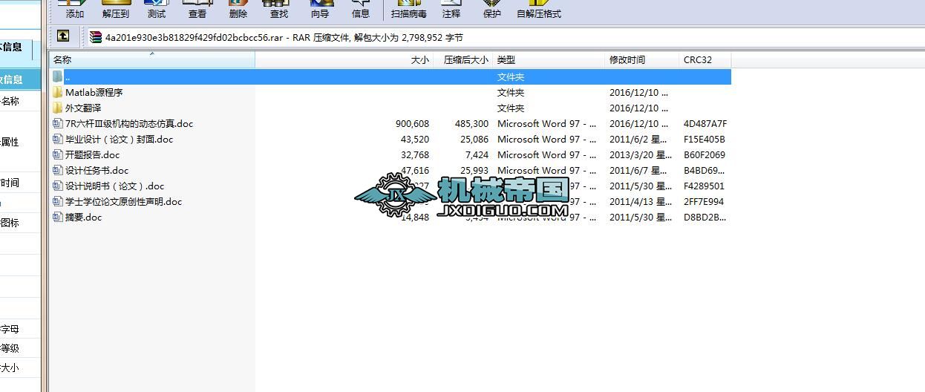Screen dimensions: 925x392
Task: Click the archive path field
Action: tap(505, 37)
